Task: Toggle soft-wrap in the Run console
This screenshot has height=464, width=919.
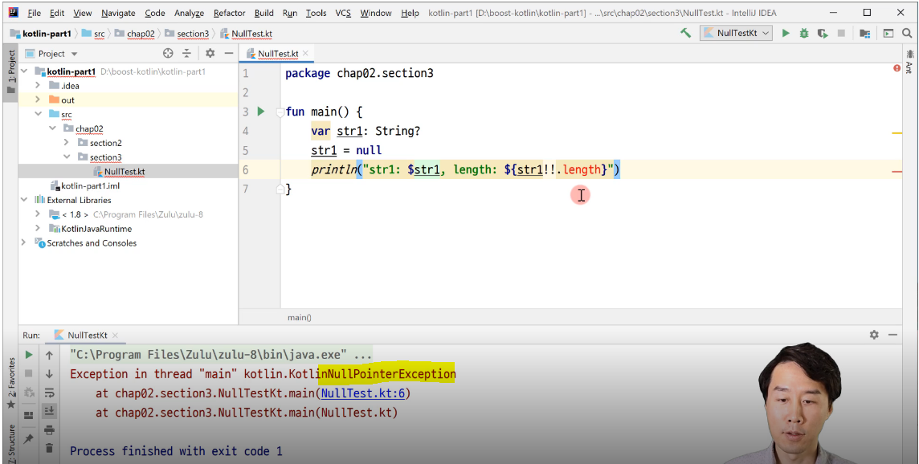Action: tap(49, 392)
